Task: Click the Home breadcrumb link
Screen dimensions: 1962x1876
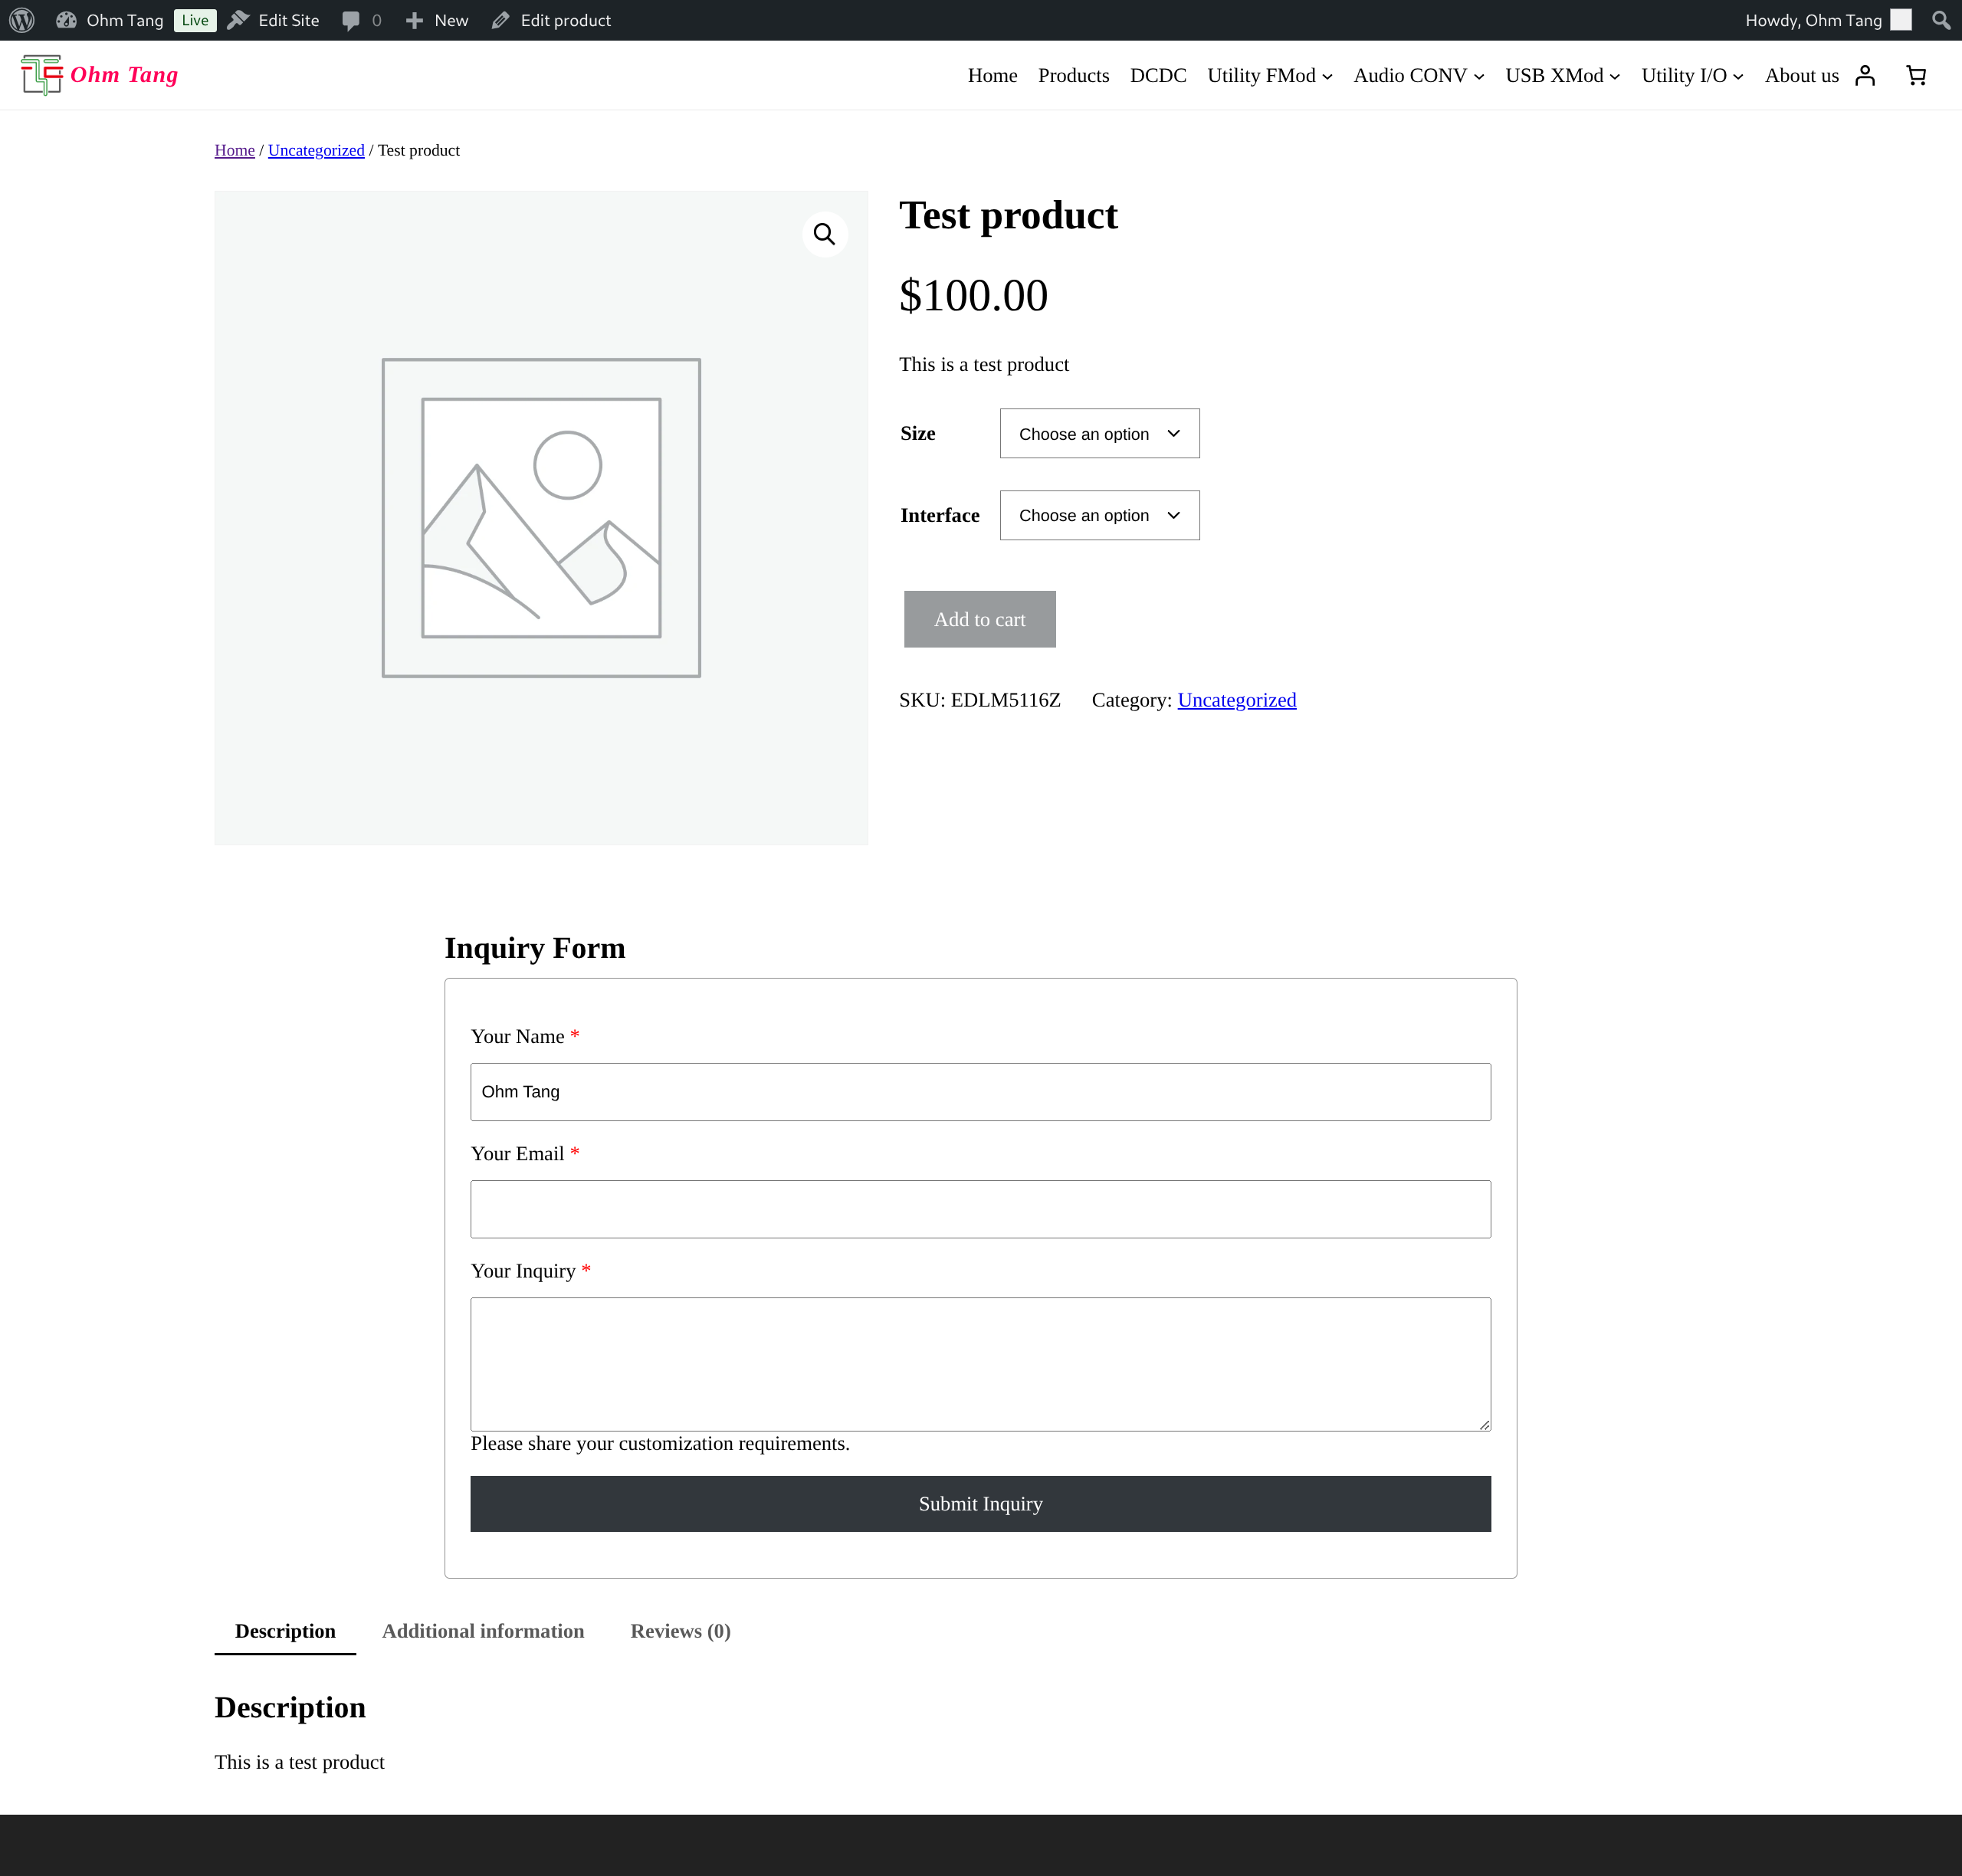Action: pos(234,150)
